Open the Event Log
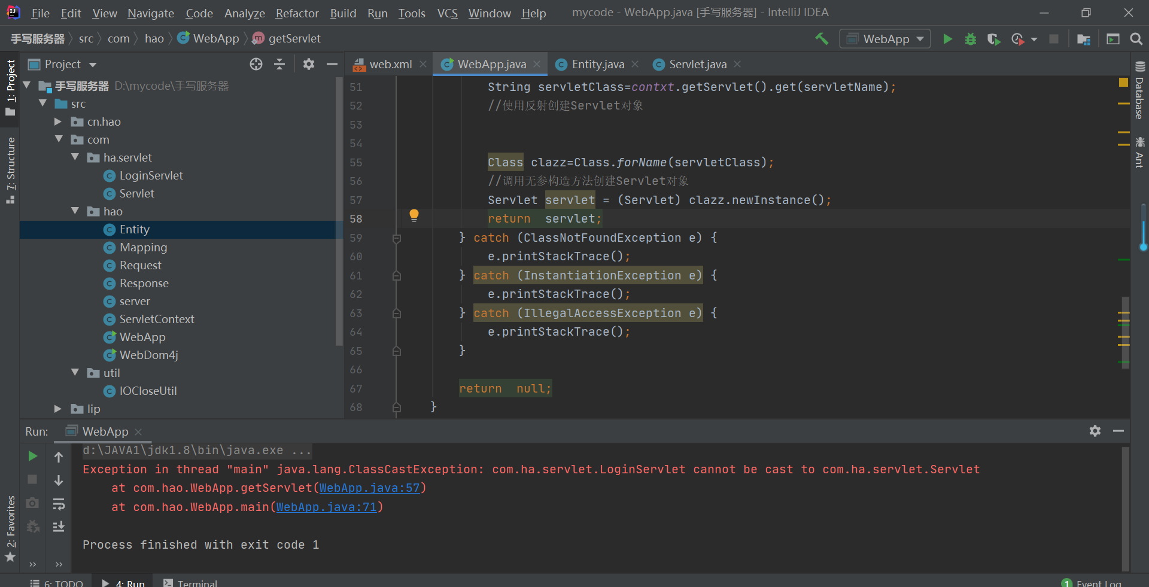 coord(1092,583)
